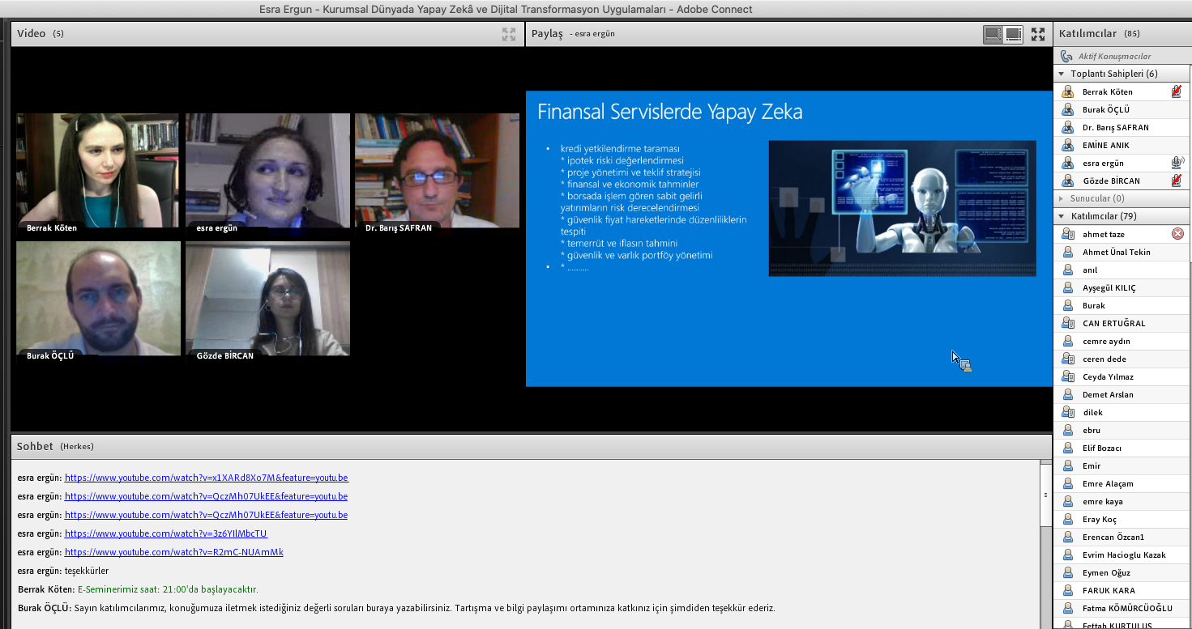
Task: Switch to scroll view in Paylaş pod
Action: (1014, 34)
